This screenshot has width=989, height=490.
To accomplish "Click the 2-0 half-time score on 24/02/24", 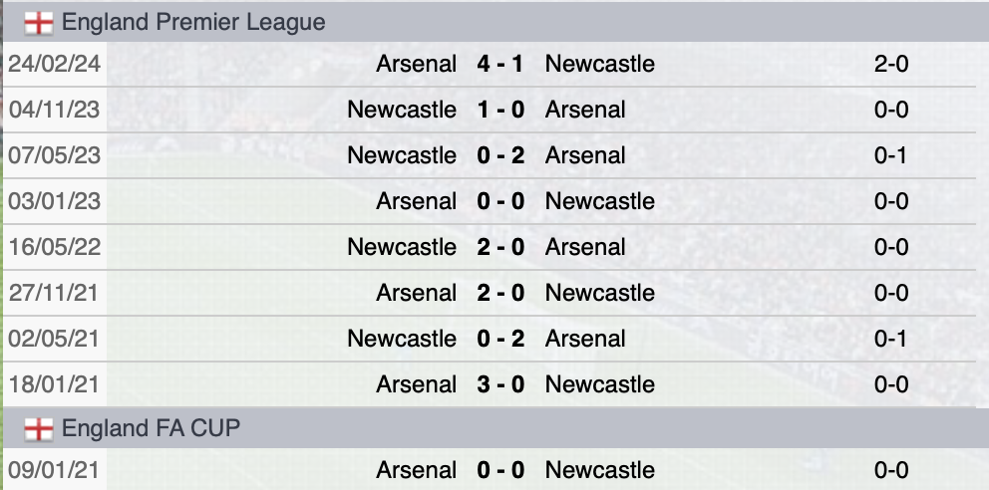I will click(x=891, y=64).
